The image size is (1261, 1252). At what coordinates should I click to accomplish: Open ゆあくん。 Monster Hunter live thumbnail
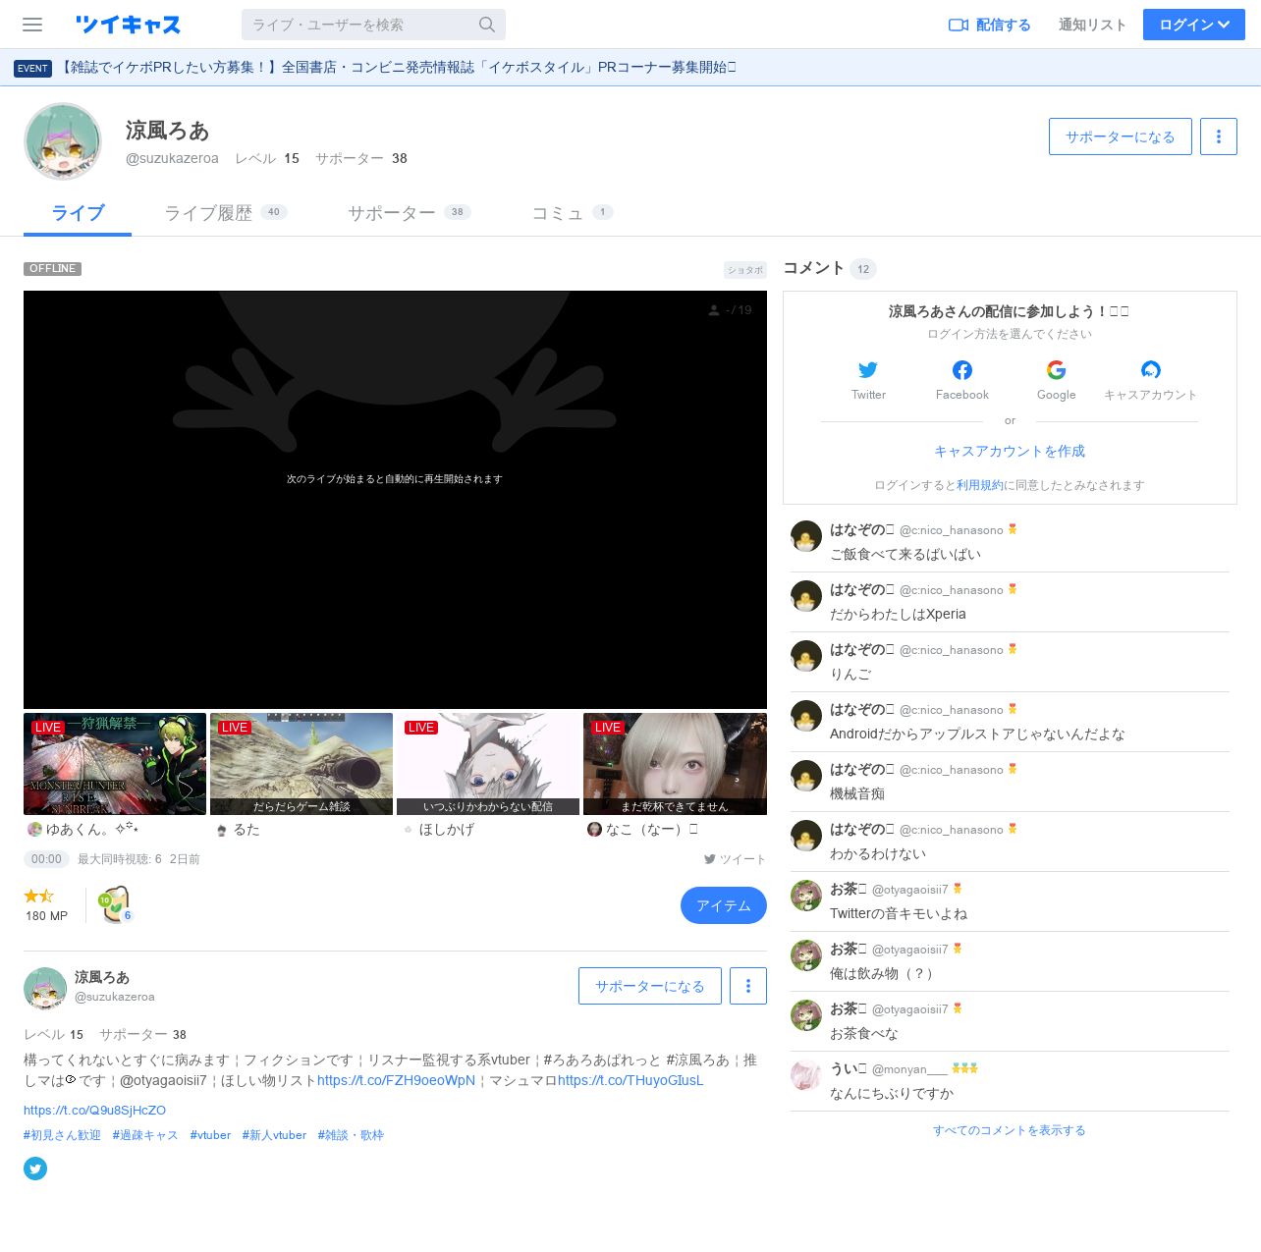[115, 764]
